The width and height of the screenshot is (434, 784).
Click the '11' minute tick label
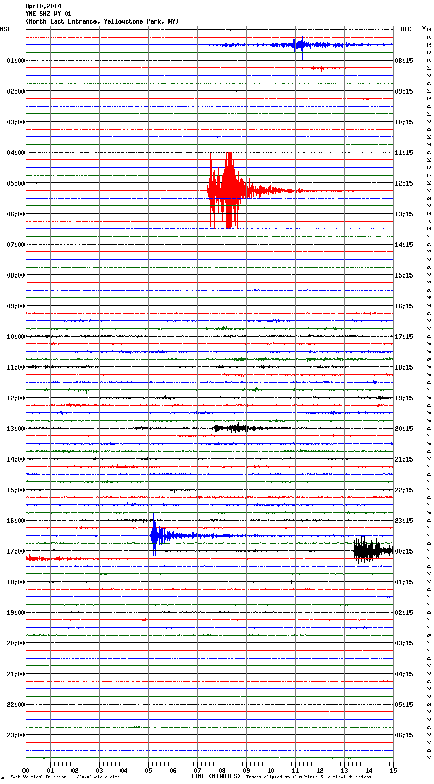295,770
